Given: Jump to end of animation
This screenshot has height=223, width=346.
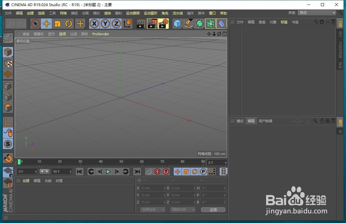Looking at the screenshot, I should (x=137, y=172).
